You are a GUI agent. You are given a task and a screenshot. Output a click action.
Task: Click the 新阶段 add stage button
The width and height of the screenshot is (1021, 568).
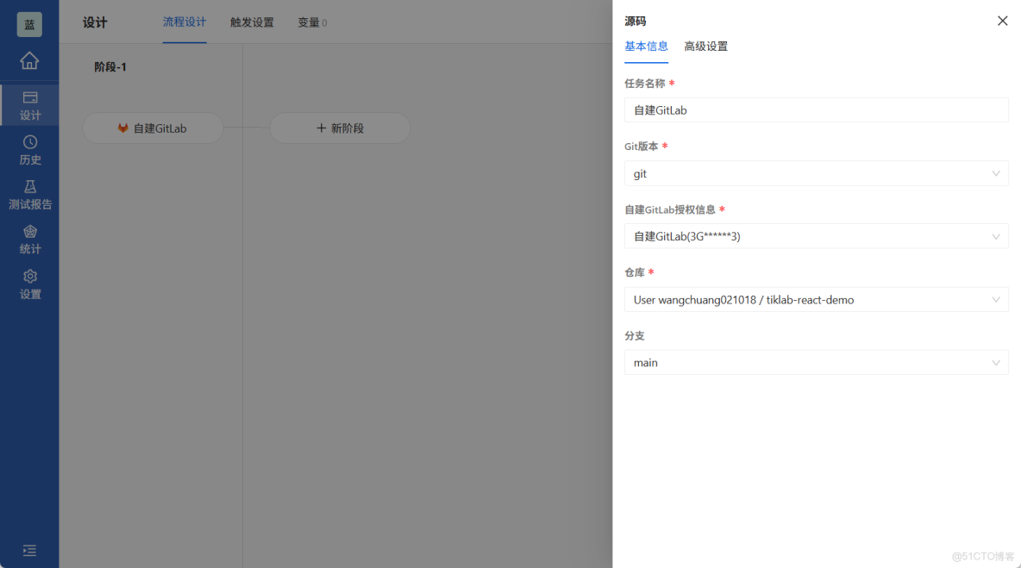pos(340,128)
